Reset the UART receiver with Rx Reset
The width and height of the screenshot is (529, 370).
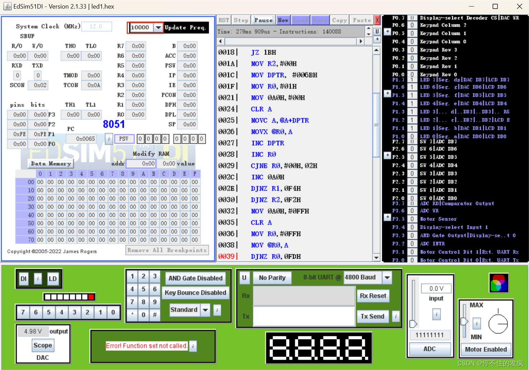[x=373, y=296]
